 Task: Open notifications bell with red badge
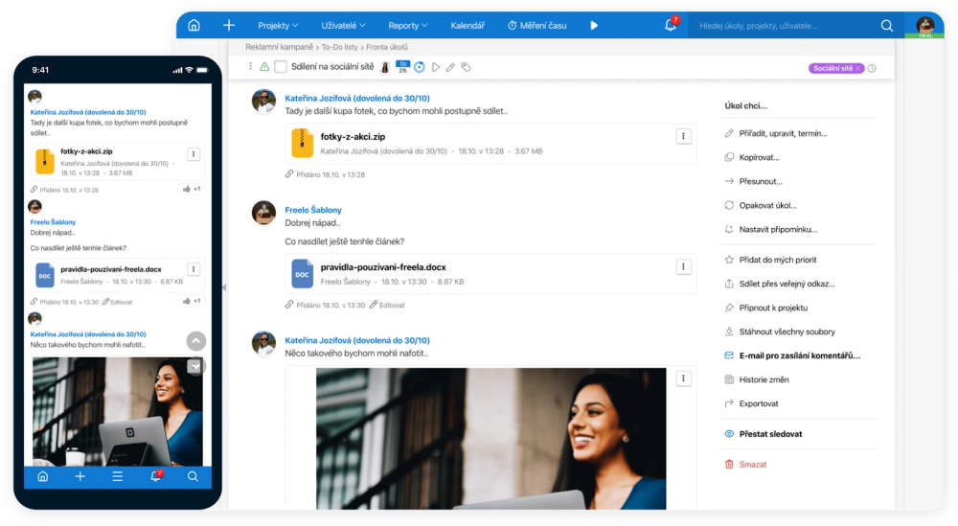(x=671, y=25)
